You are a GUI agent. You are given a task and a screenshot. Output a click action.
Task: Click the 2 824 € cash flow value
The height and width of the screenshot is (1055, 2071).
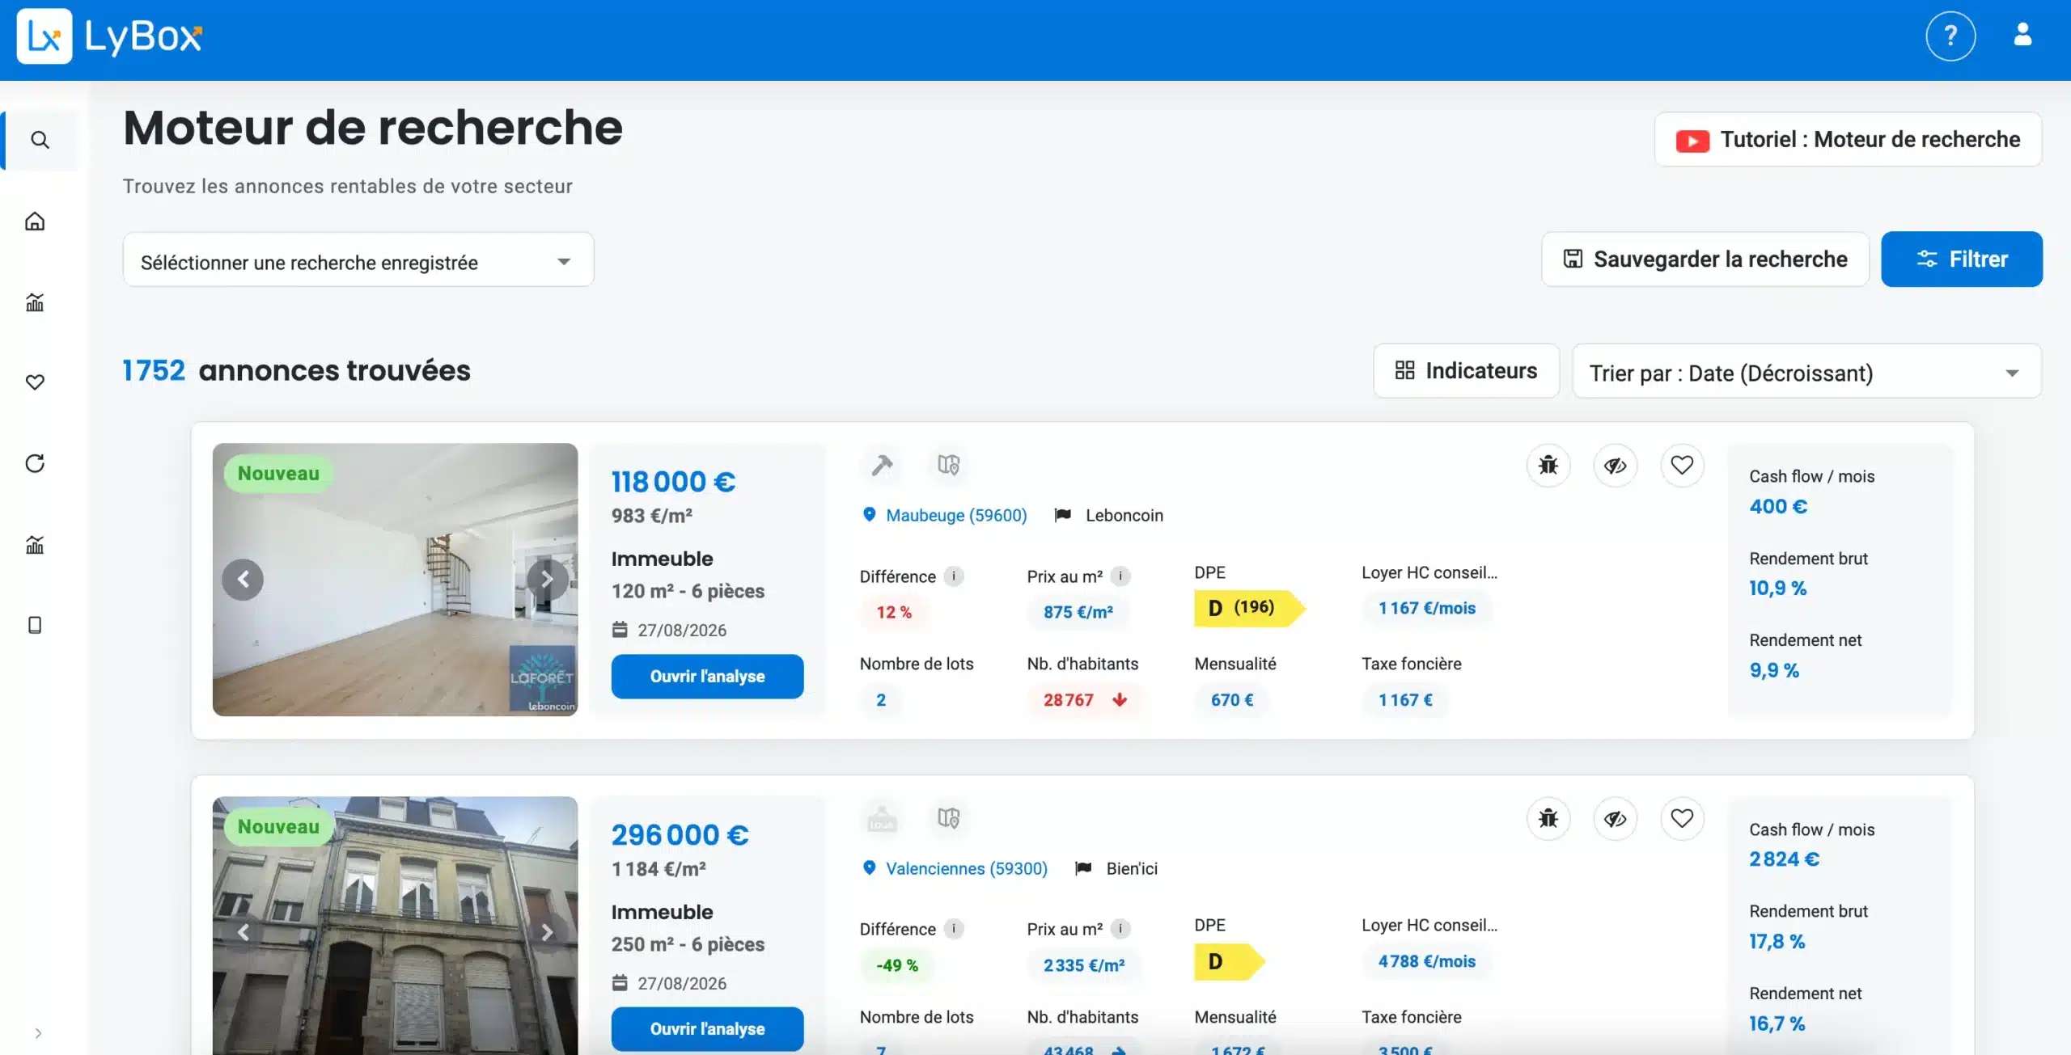tap(1784, 859)
